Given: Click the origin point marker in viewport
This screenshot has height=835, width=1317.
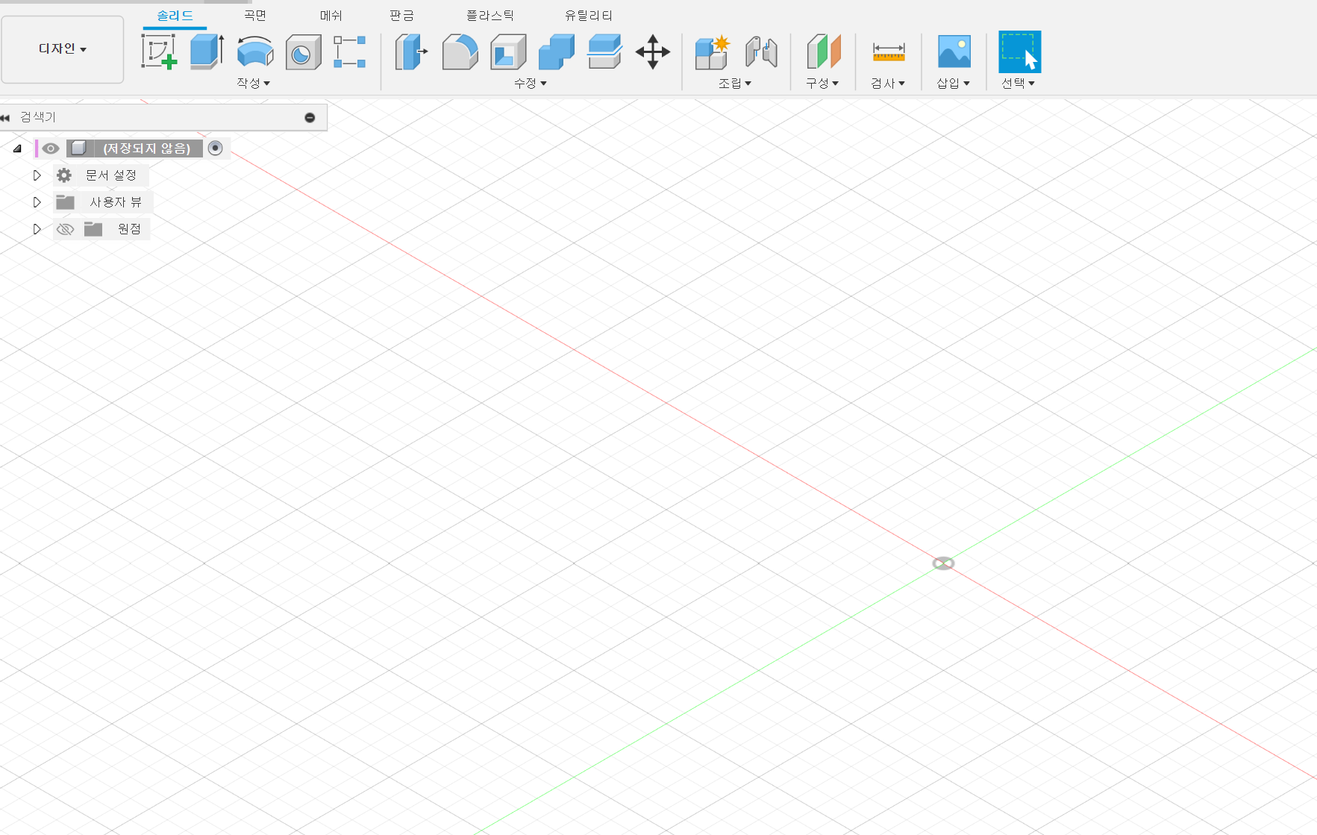Looking at the screenshot, I should tap(944, 563).
